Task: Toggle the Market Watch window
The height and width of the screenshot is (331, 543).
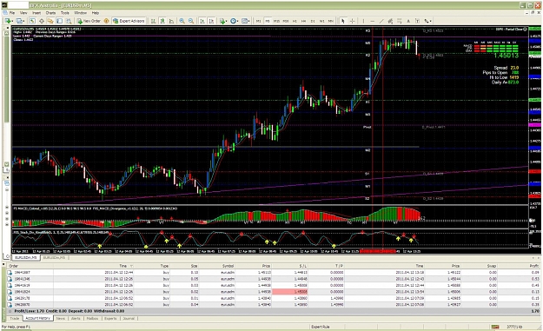Action: (x=32, y=21)
